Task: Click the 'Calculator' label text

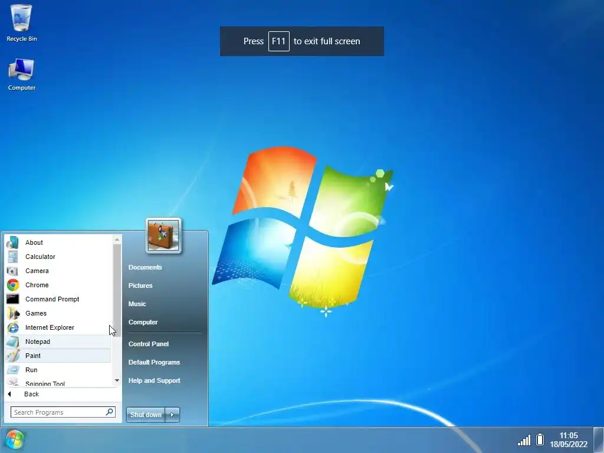Action: (x=41, y=257)
